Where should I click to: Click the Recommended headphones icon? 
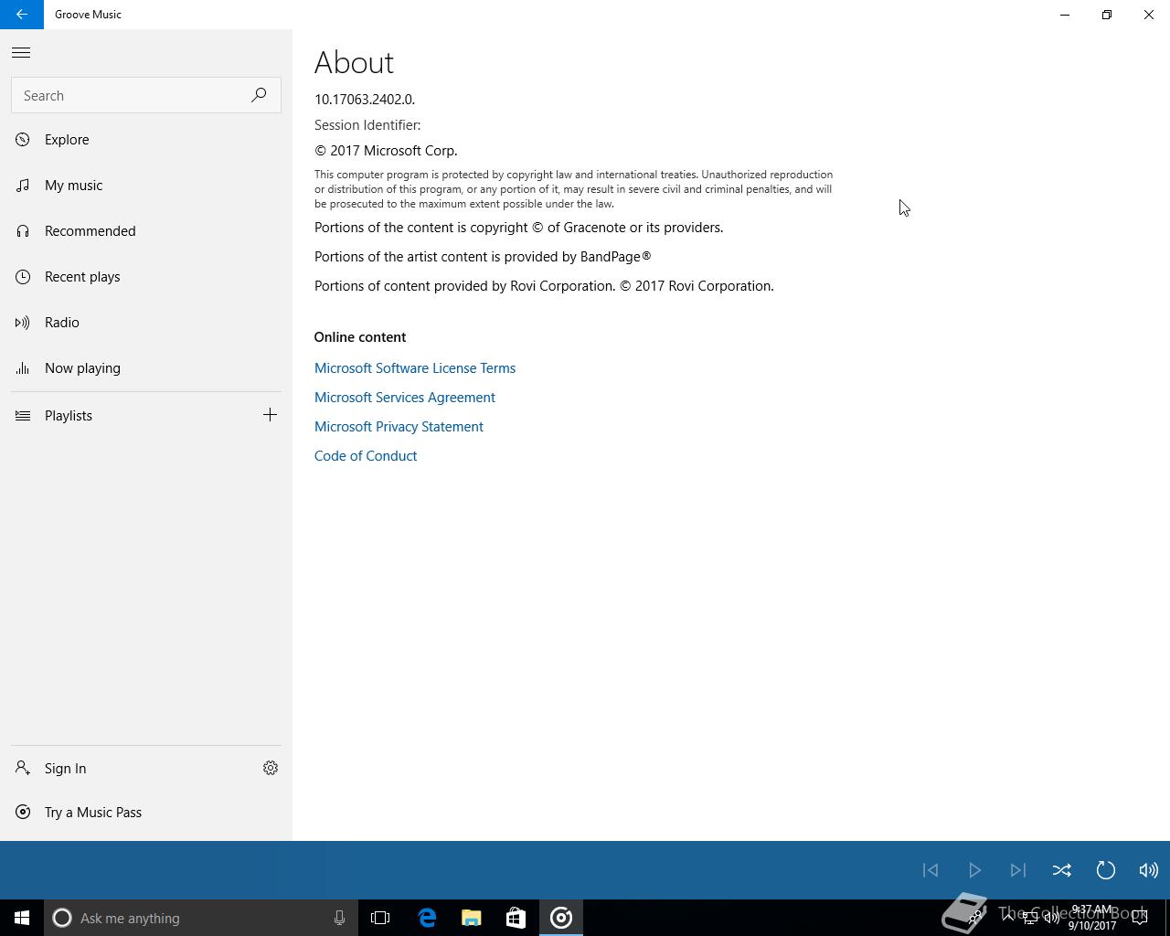(x=23, y=231)
